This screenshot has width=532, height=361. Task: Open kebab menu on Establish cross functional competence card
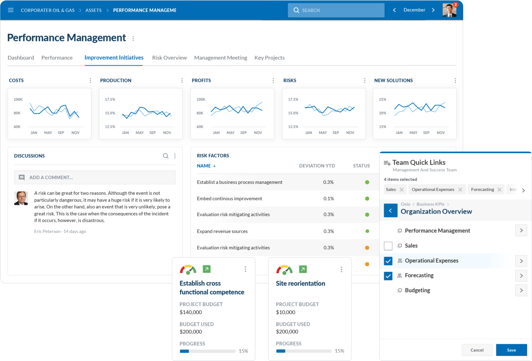point(245,269)
